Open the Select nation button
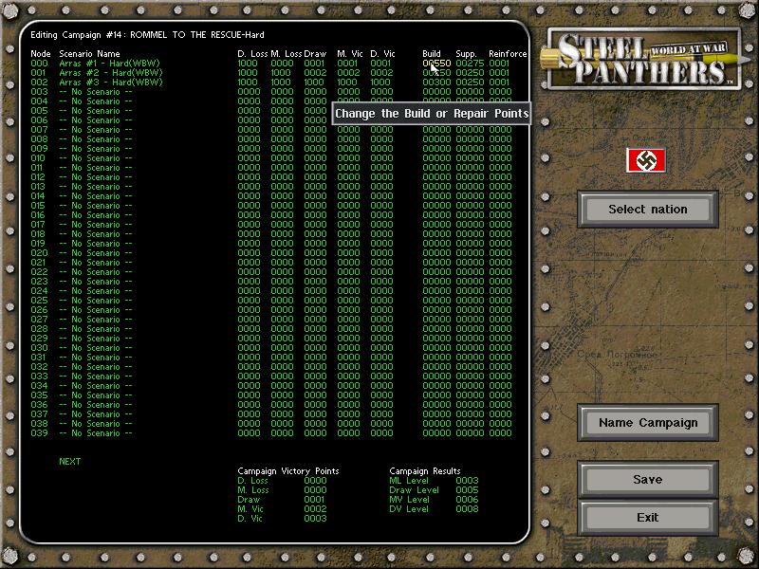 [648, 209]
